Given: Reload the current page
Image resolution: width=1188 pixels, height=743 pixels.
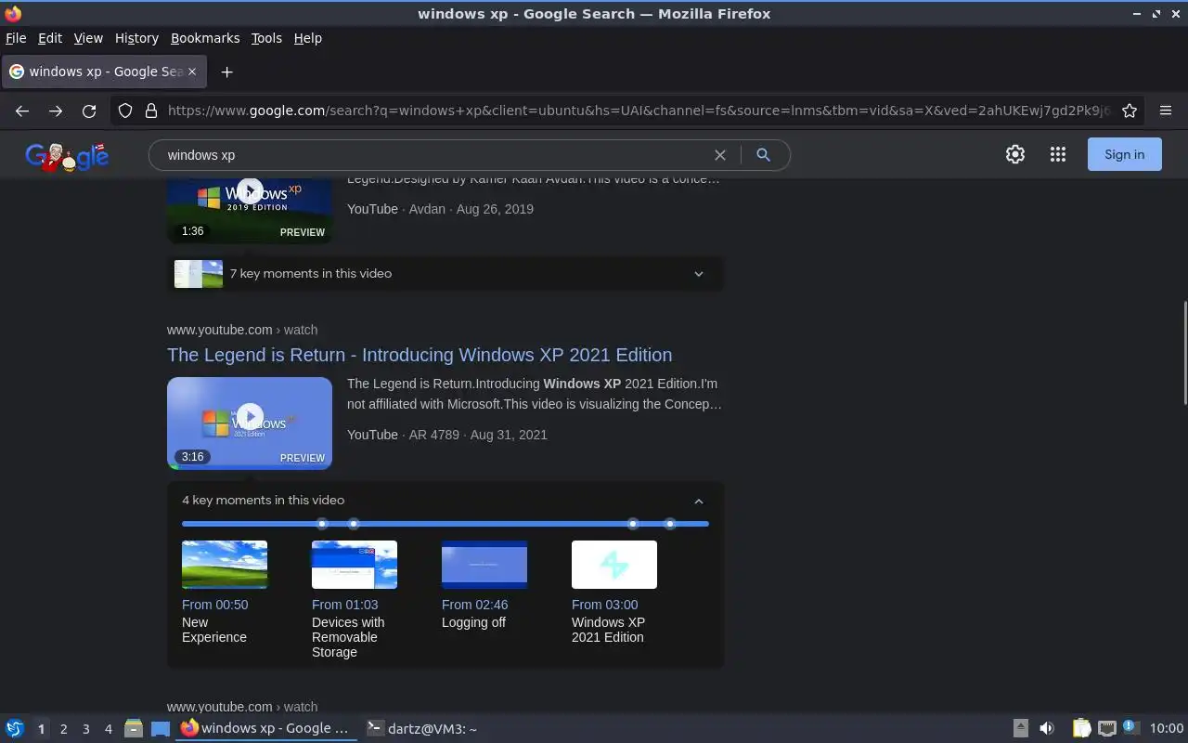Looking at the screenshot, I should [x=89, y=111].
